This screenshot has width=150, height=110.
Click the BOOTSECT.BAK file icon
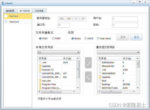(100, 88)
